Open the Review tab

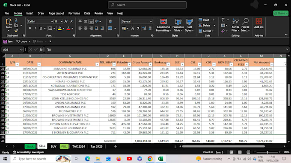click(x=99, y=13)
